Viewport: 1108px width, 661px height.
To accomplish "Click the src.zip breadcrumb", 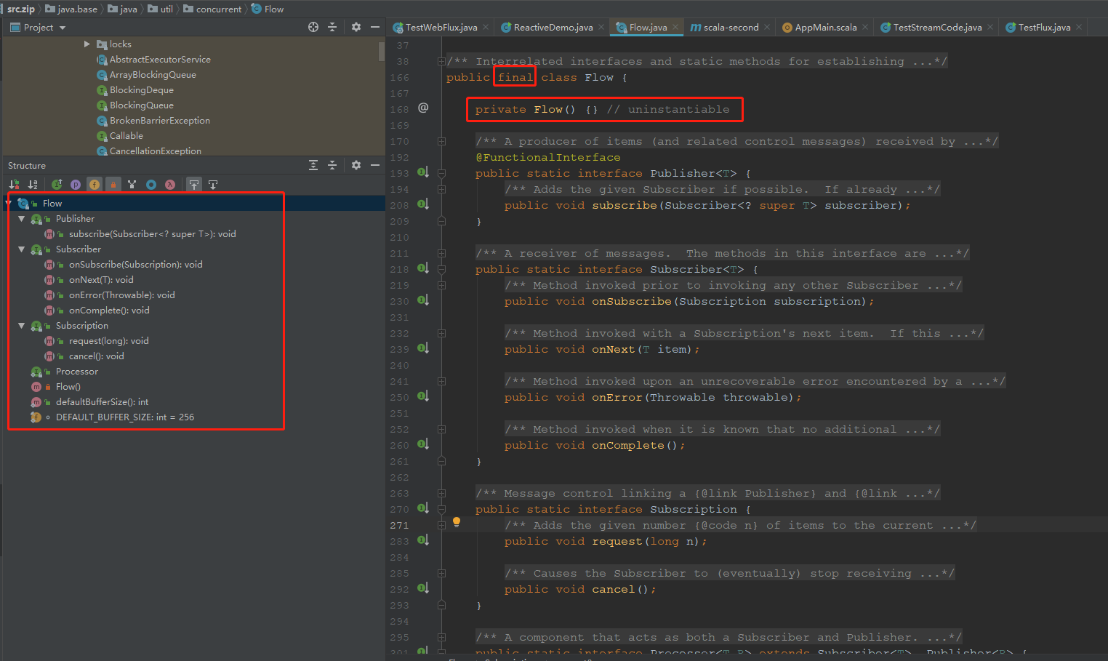I will [20, 9].
